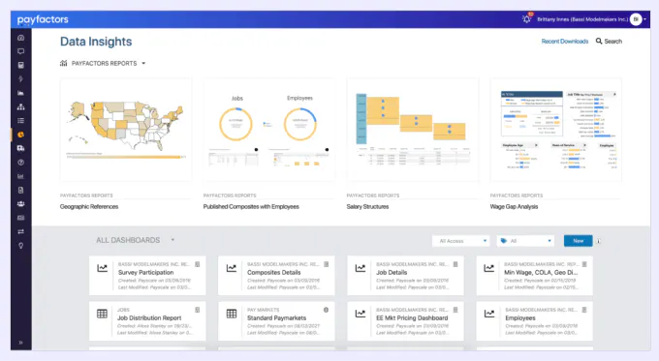Expand the sidebar with double chevron
The height and width of the screenshot is (361, 659).
20,343
